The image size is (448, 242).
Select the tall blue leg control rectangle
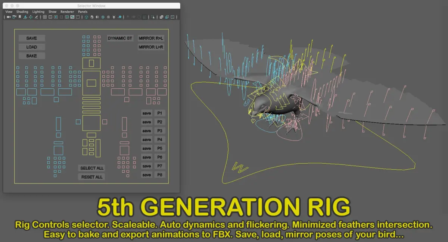58,124
